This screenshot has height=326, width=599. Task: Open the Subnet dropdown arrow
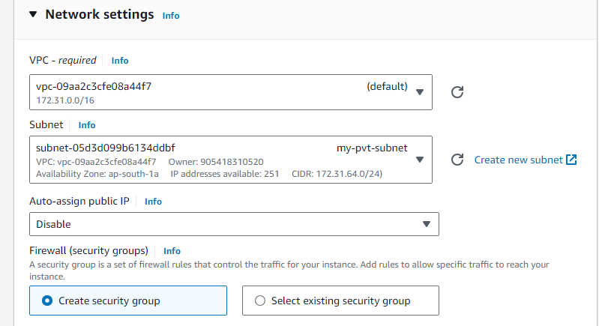coord(419,159)
